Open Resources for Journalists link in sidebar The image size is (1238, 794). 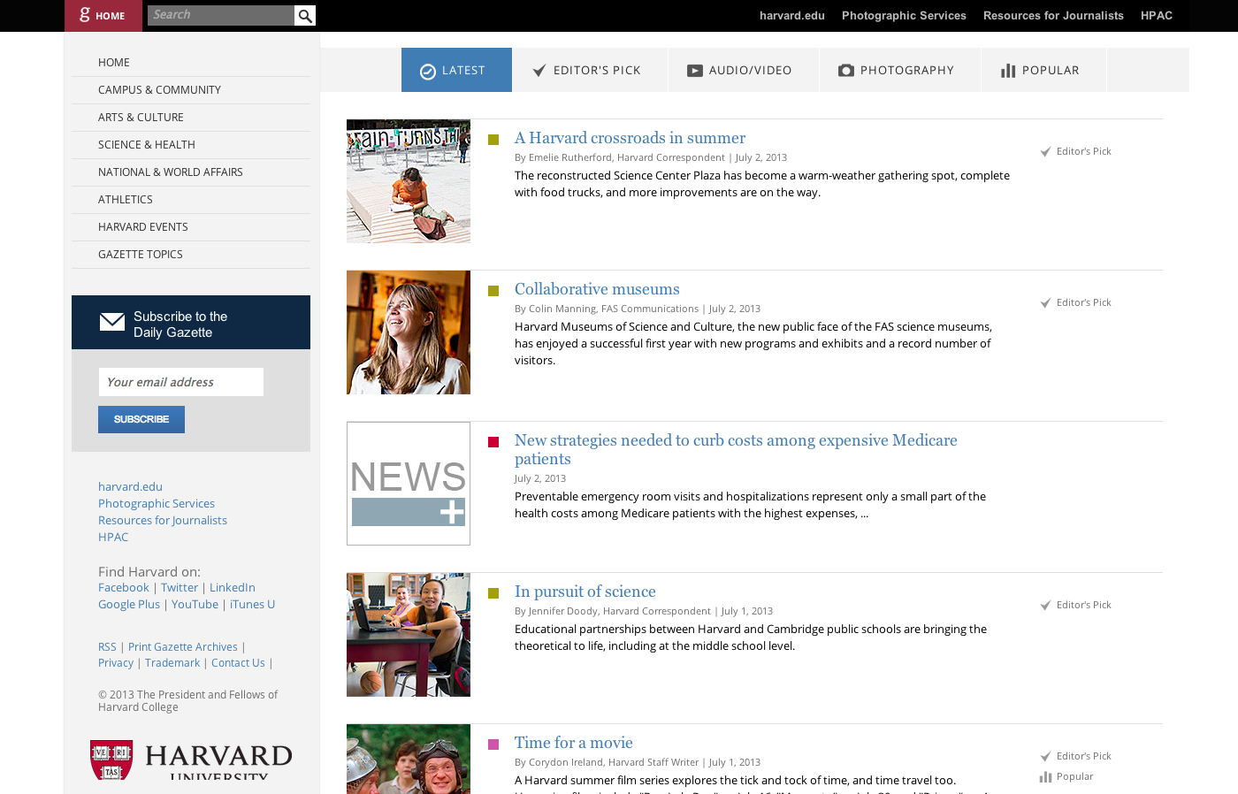pyautogui.click(x=163, y=521)
